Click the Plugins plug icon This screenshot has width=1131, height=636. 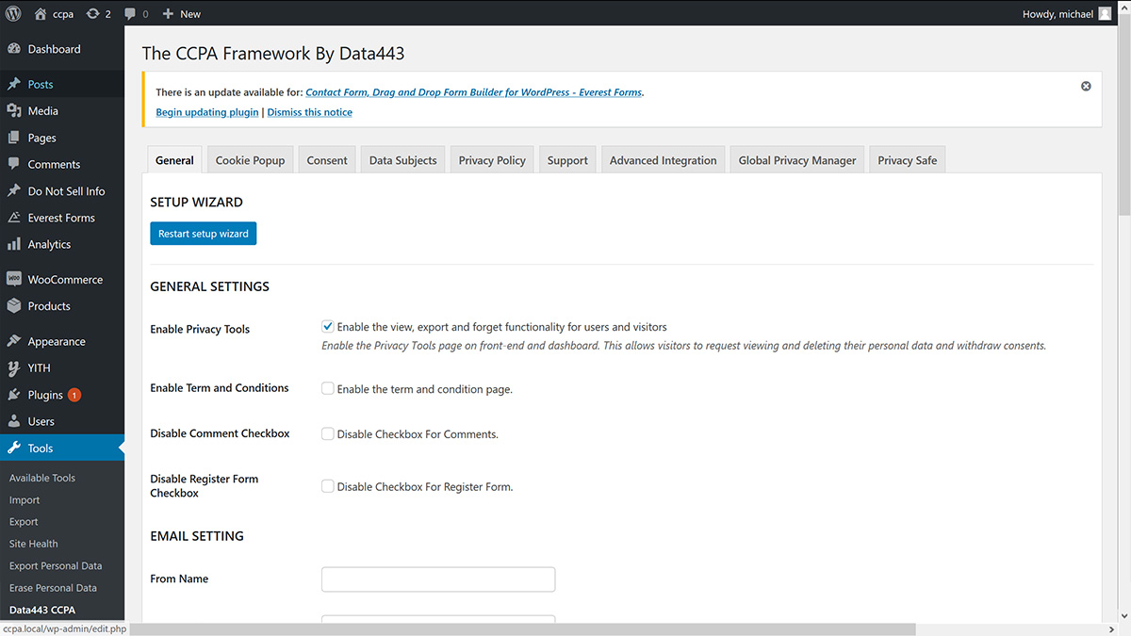[x=14, y=395]
